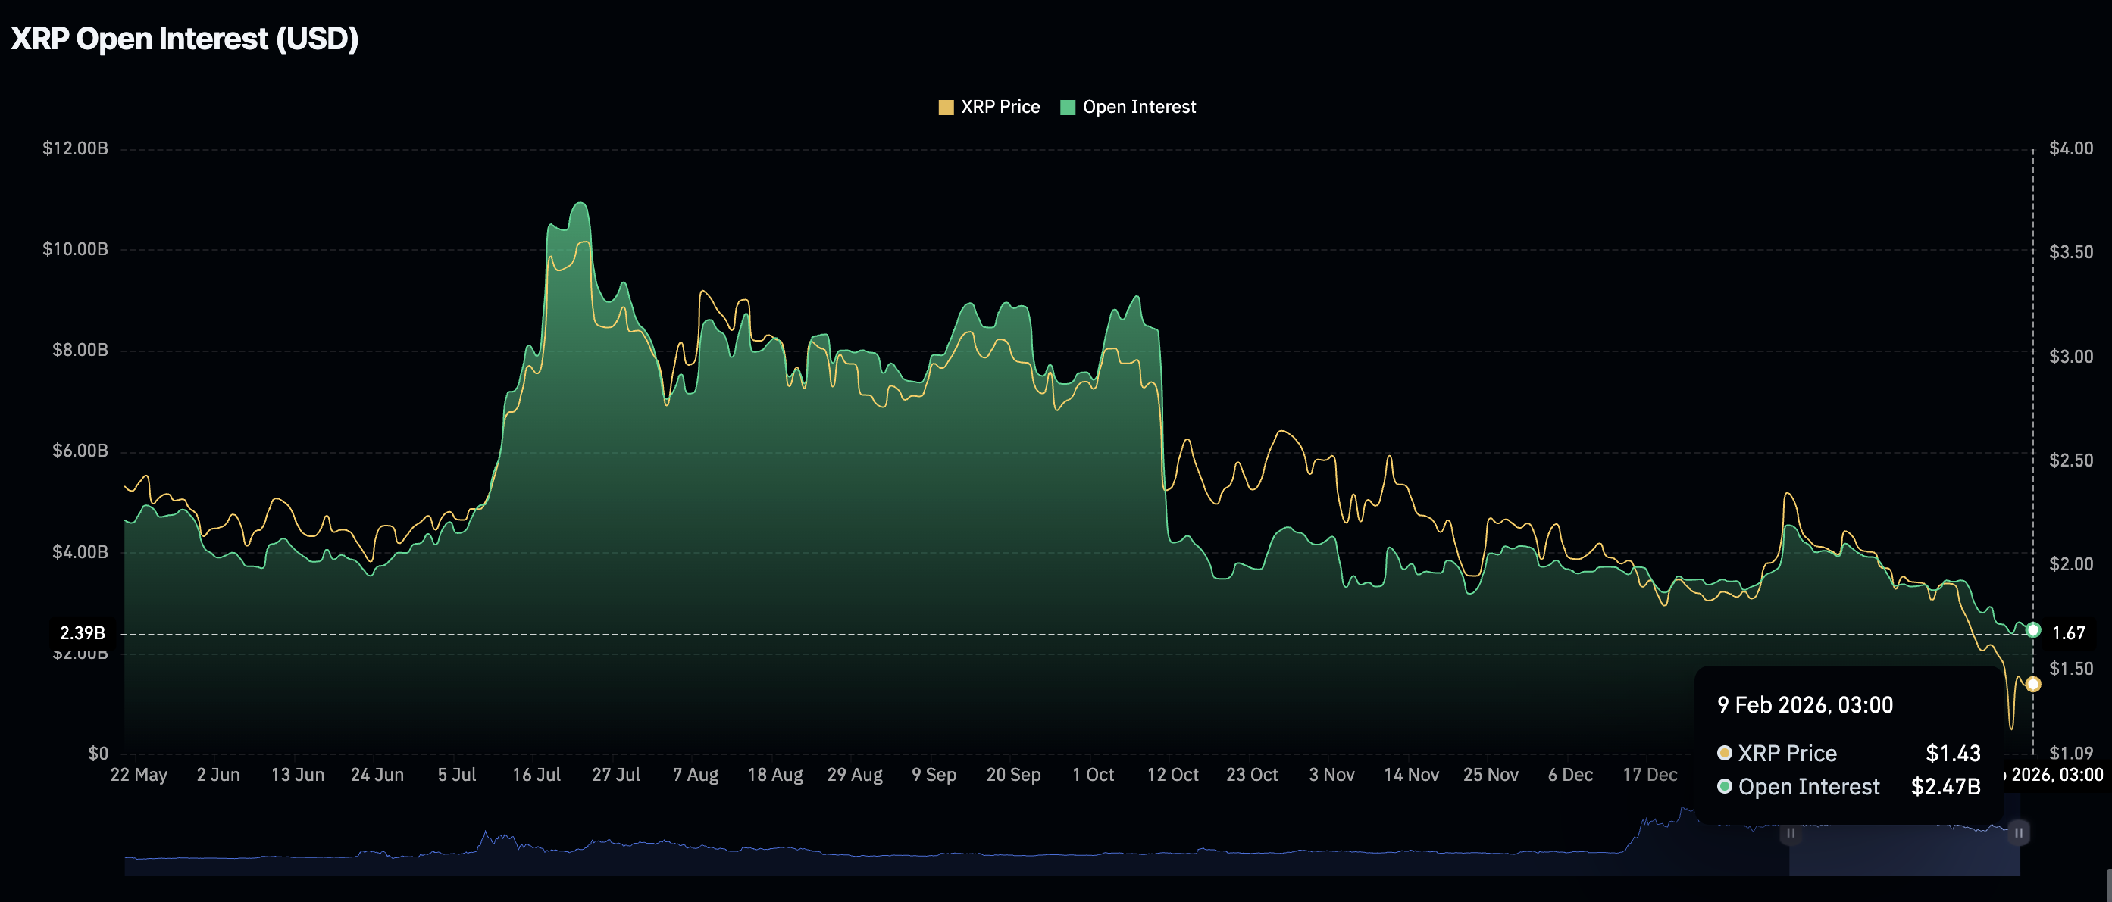This screenshot has width=2112, height=902.
Task: Grab the right range selector handle
Action: (x=2019, y=832)
